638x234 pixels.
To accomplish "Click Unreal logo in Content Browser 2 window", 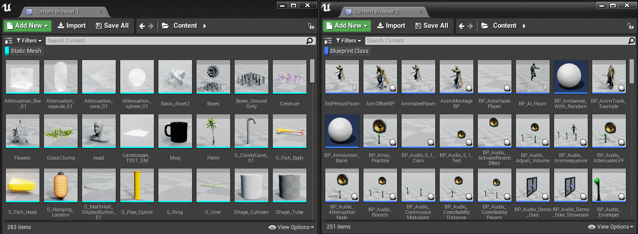I will coord(327,7).
